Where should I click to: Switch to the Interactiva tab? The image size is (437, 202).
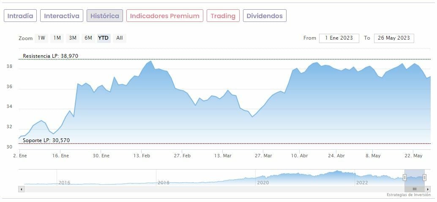click(x=62, y=16)
